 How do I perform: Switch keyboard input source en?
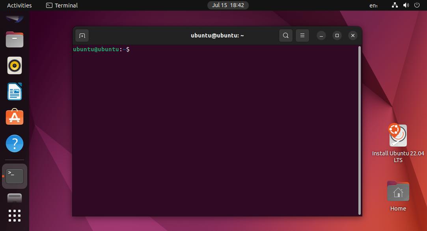click(373, 6)
